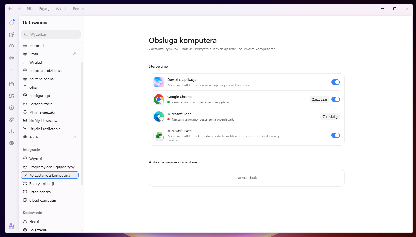
Task: Click the round C icon in left rail
Action: tap(12, 143)
